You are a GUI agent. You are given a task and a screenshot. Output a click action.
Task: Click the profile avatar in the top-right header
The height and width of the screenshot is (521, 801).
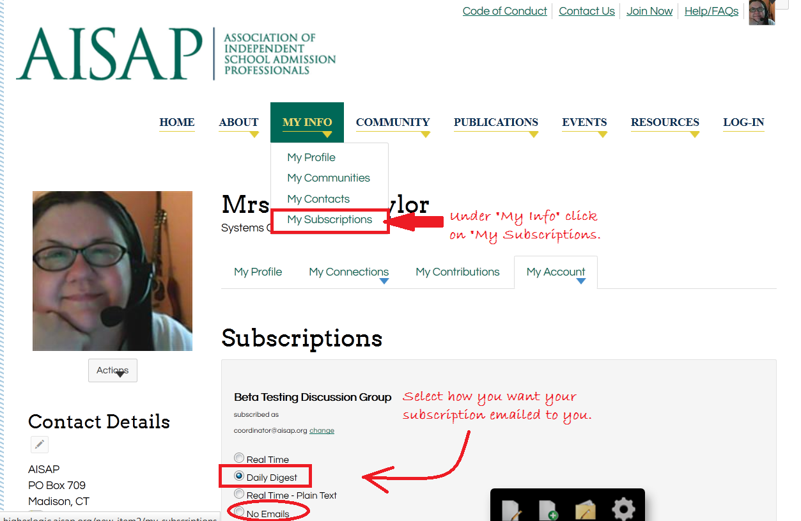761,12
